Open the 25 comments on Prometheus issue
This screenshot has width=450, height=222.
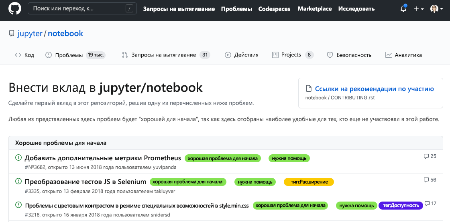click(x=430, y=156)
